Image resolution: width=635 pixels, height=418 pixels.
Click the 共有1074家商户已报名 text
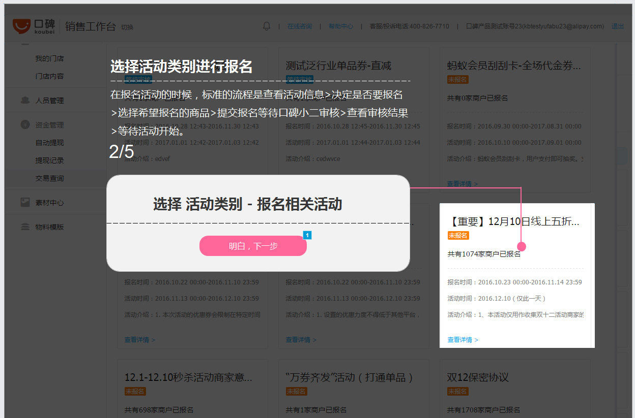pos(484,254)
